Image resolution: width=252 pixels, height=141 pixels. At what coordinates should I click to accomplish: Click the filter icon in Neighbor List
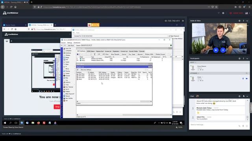78,70
